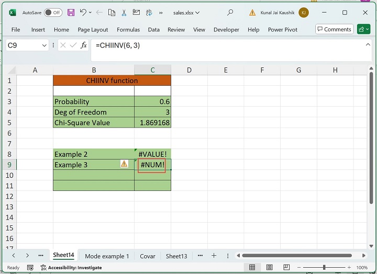Click the vertical scrollbar thumb
377x274 pixels.
pyautogui.click(x=371, y=139)
